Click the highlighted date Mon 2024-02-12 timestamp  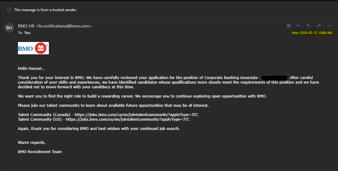[x=312, y=33]
